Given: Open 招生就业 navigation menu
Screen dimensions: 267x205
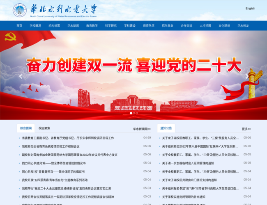Looking at the screenshot, I should click(x=168, y=26).
